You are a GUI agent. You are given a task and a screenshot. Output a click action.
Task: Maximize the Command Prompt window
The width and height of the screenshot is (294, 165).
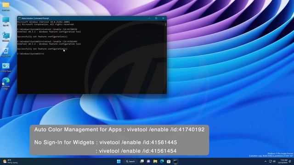156,18
